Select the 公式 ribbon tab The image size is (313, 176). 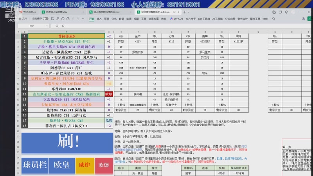(114, 19)
